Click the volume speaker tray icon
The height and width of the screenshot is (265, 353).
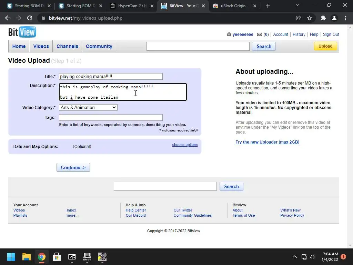click(x=312, y=257)
